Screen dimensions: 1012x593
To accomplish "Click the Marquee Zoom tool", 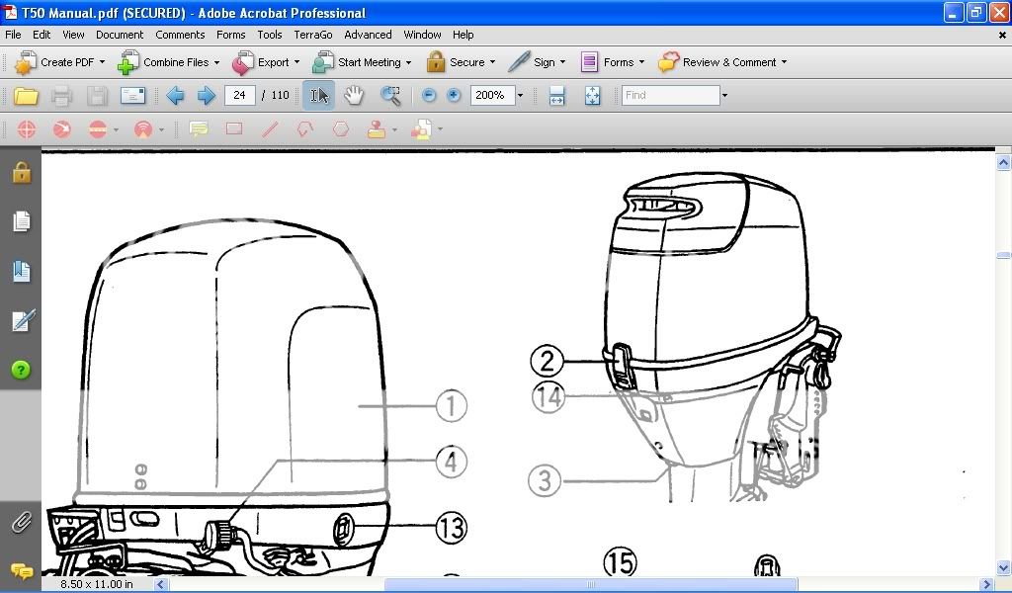I will click(x=391, y=96).
